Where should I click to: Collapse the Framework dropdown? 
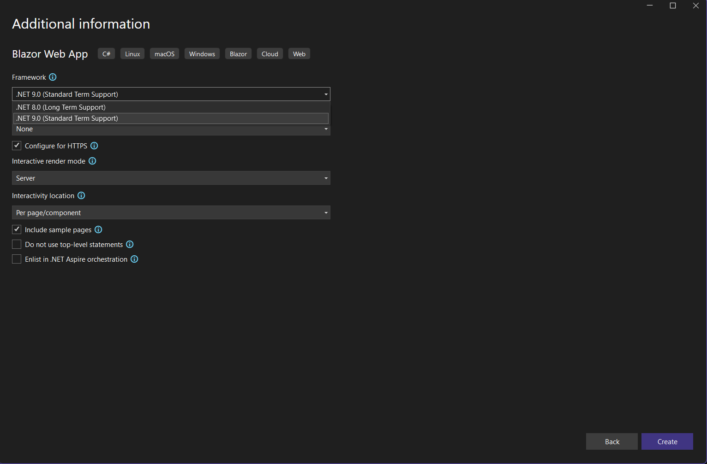[171, 94]
